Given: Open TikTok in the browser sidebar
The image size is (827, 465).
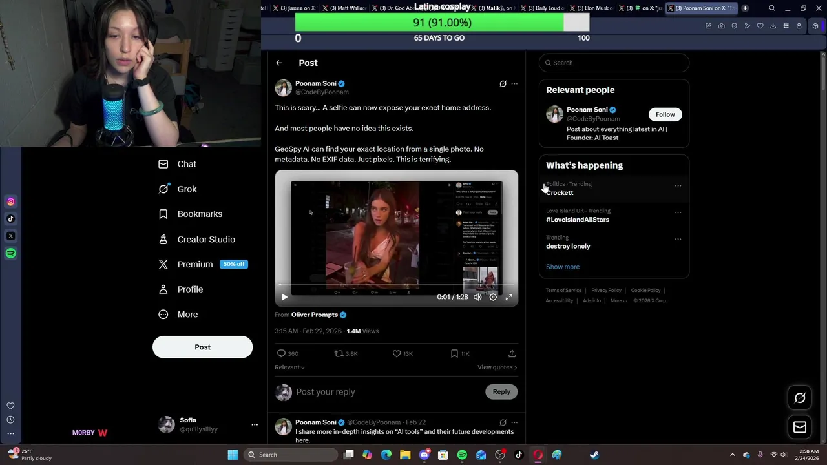Looking at the screenshot, I should coord(10,219).
